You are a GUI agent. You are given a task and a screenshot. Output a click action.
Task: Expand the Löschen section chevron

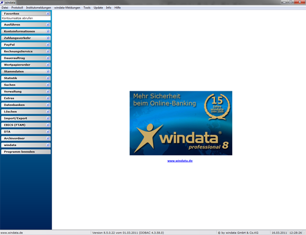pos(48,112)
